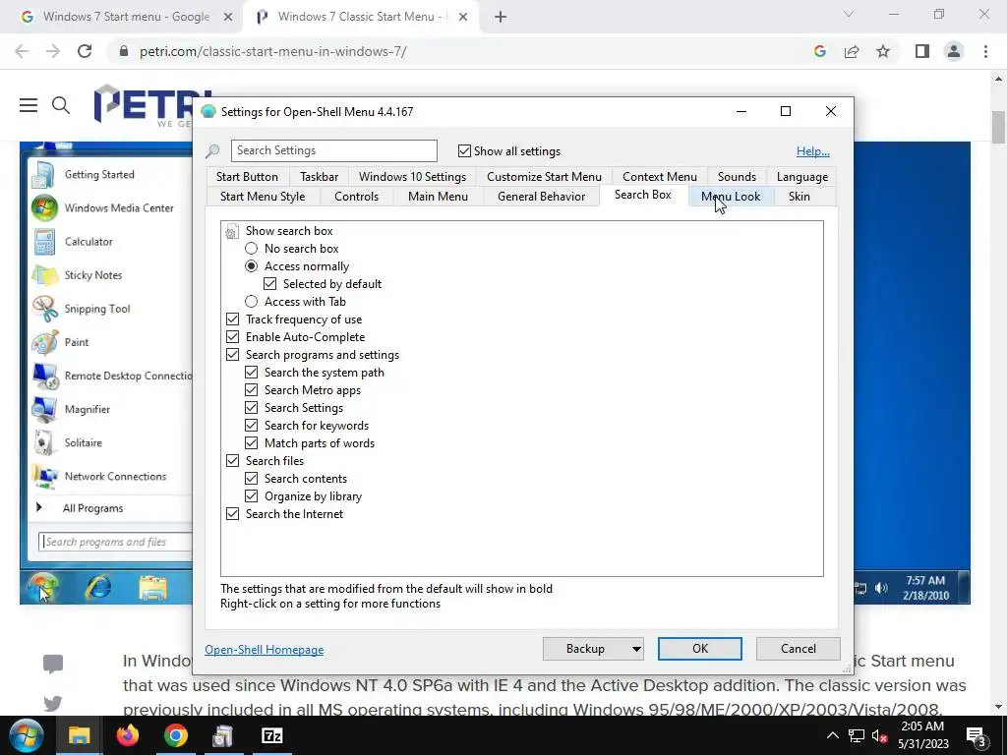Click the Chrome reload page icon
Screen dimensions: 1007x755
85,51
